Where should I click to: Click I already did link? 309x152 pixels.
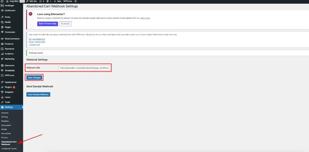tap(34, 45)
